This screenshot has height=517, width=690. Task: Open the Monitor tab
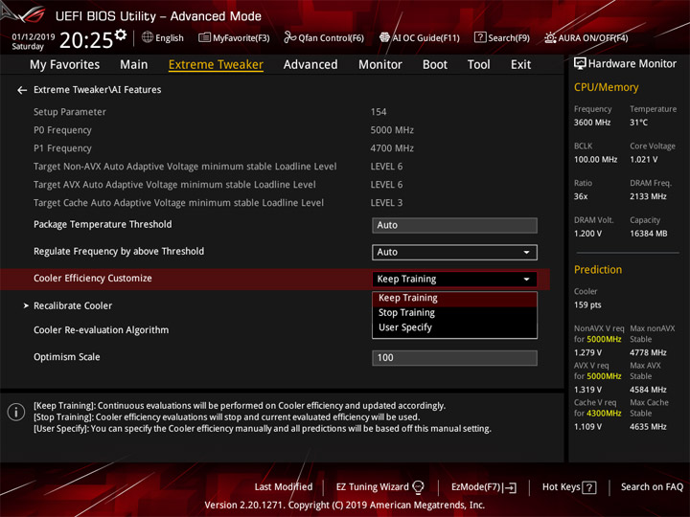pos(380,65)
